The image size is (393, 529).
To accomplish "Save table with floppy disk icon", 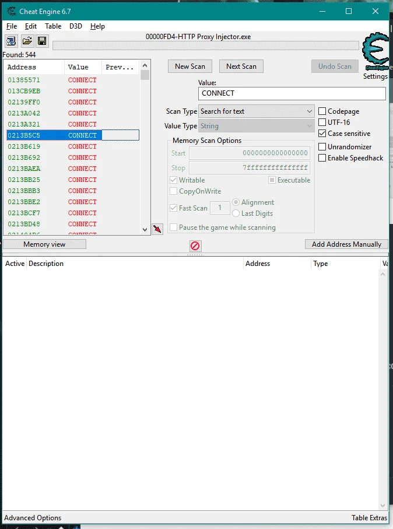I will tap(42, 41).
